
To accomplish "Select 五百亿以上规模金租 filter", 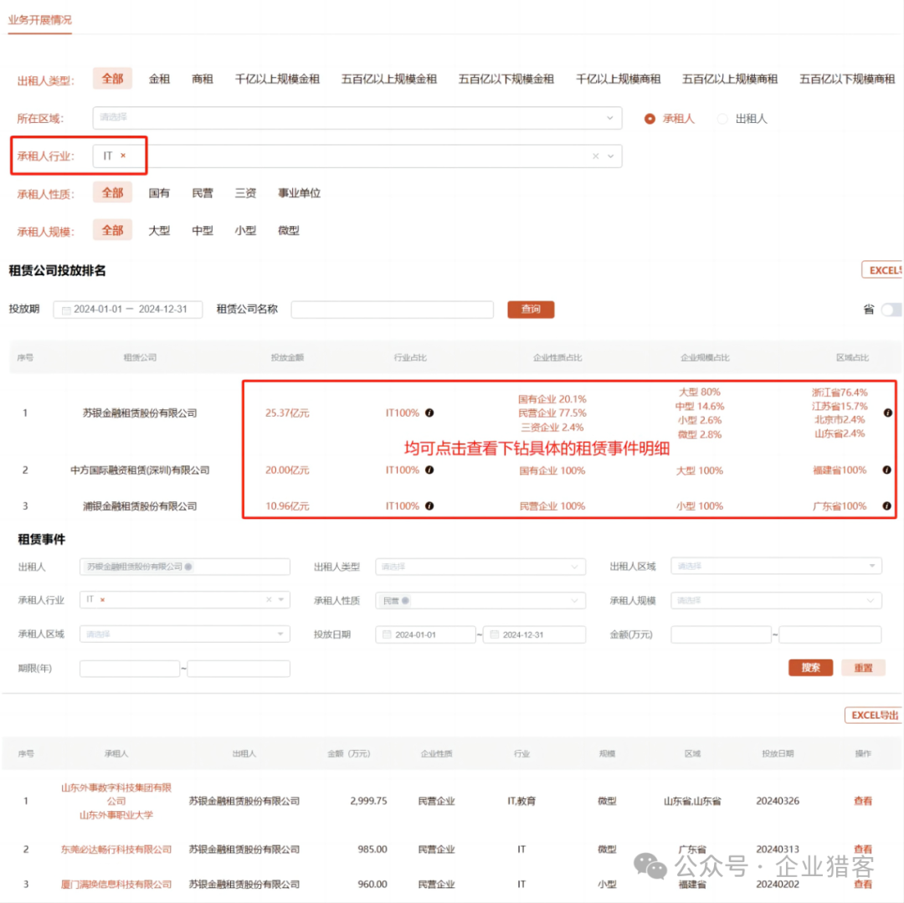I will coord(388,79).
